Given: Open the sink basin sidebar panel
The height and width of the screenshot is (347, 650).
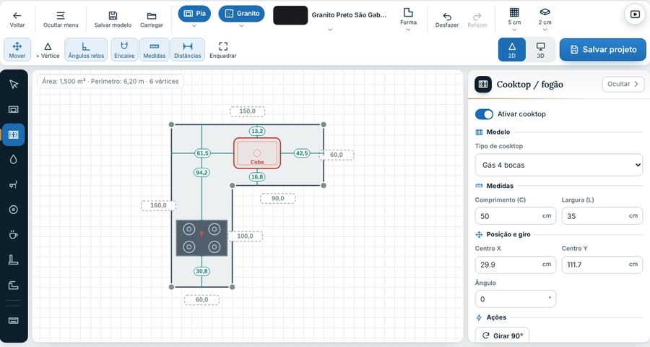Looking at the screenshot, I should pos(14,110).
